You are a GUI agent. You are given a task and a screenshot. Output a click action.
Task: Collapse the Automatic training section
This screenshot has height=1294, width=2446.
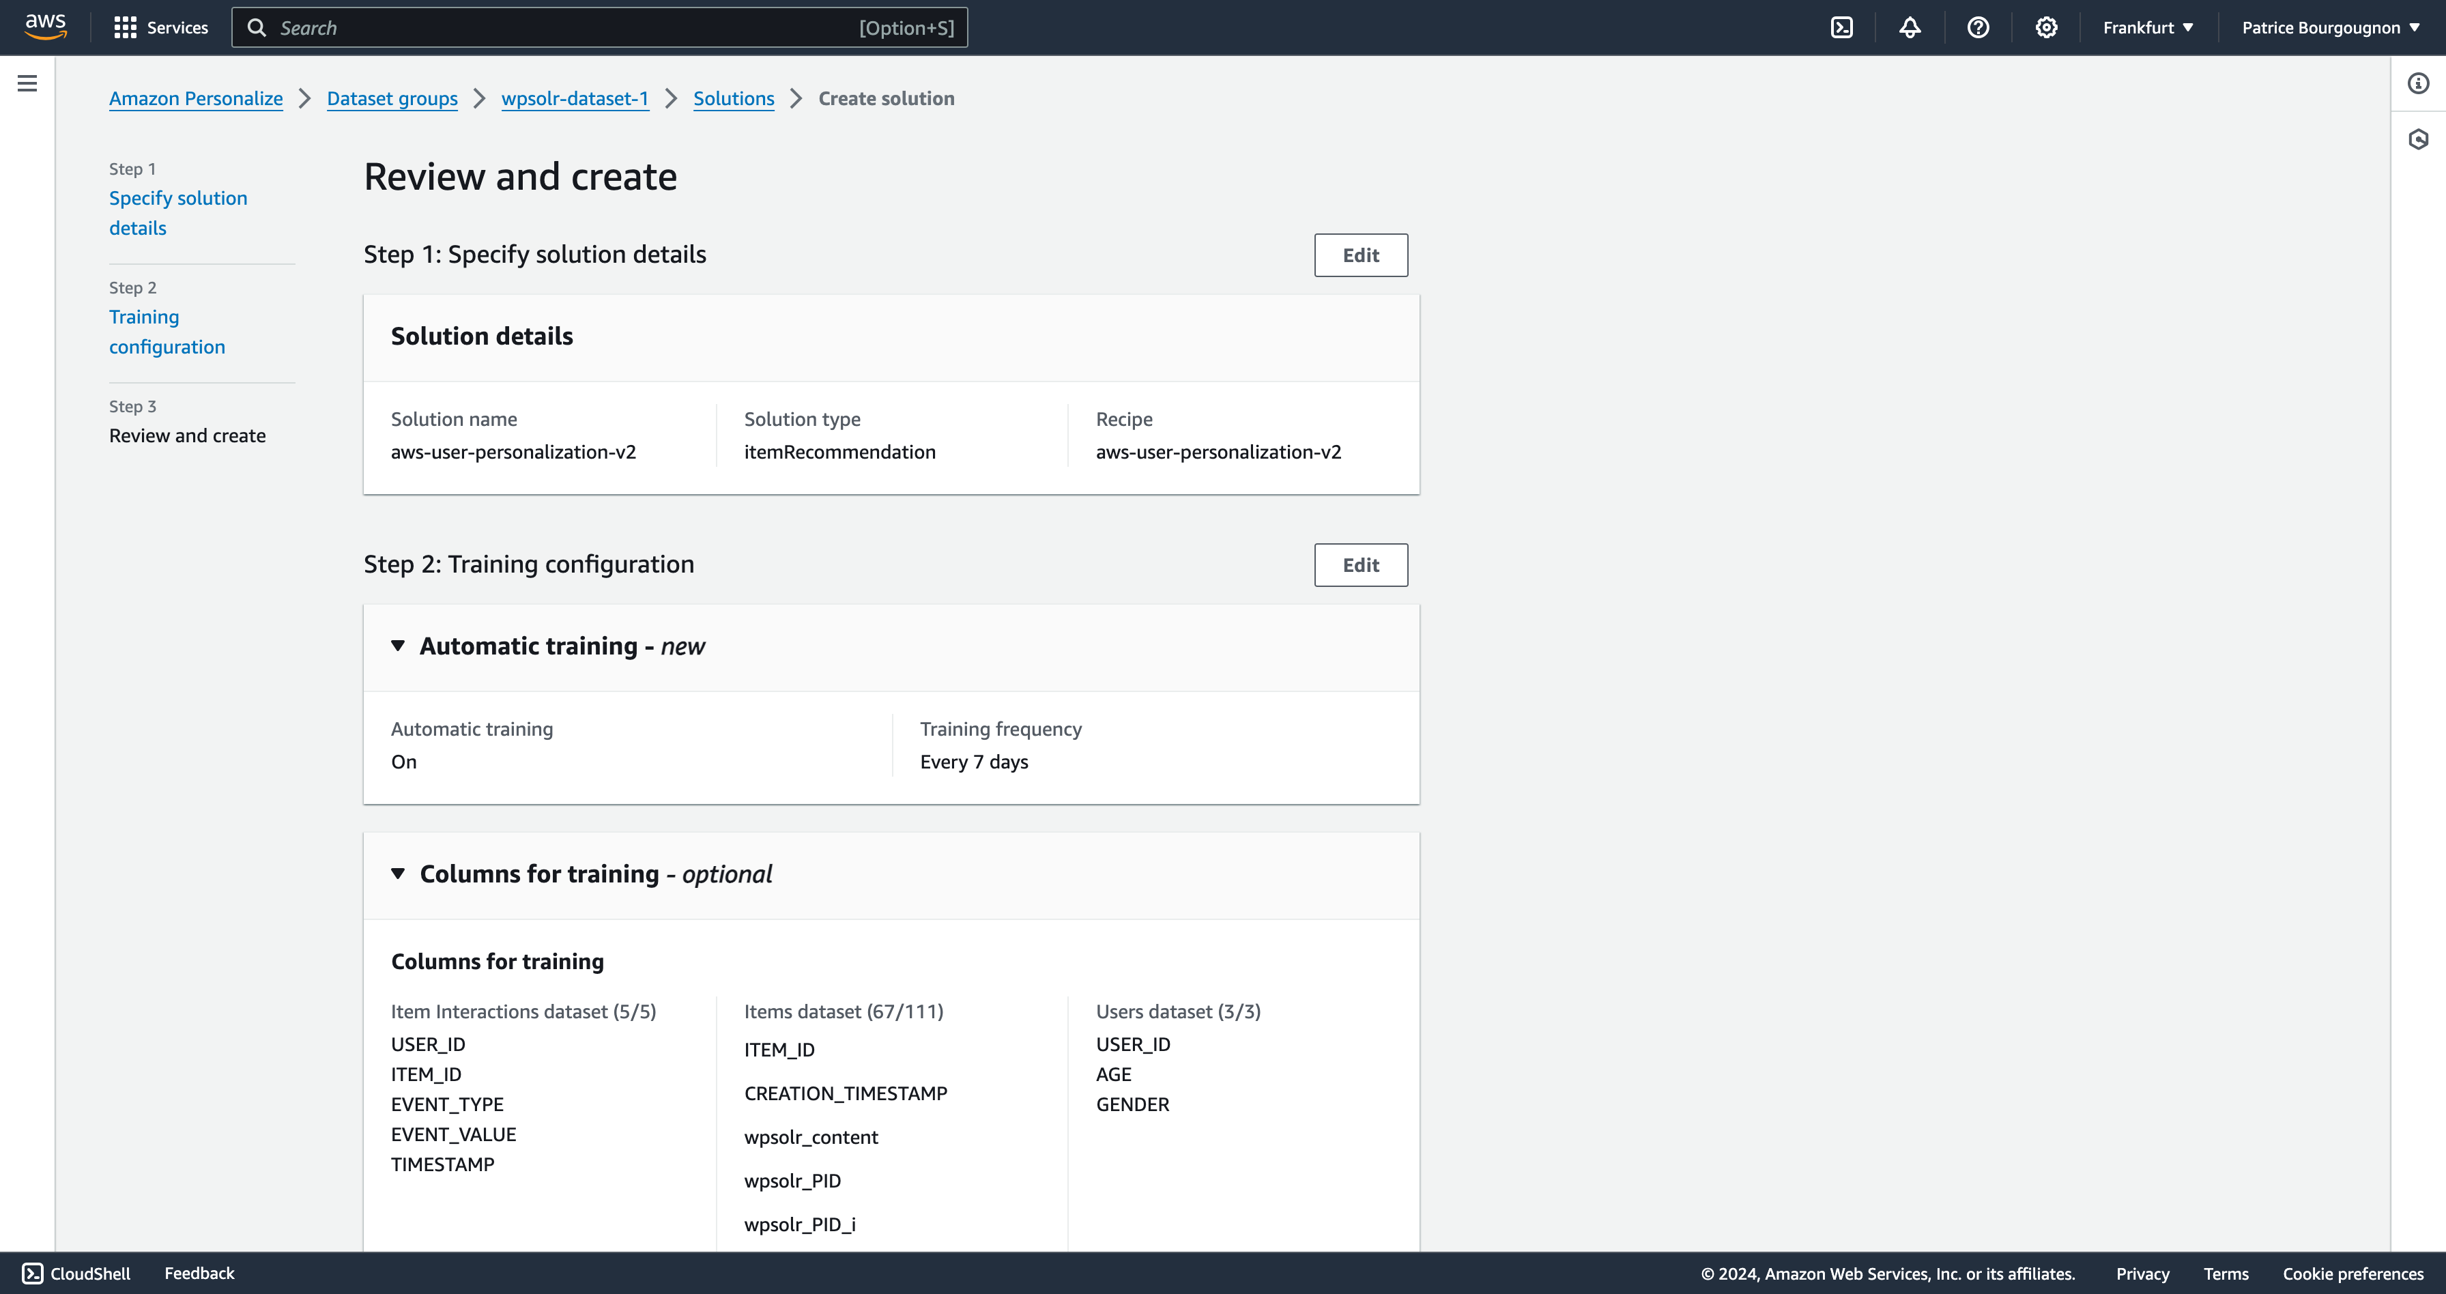[398, 646]
